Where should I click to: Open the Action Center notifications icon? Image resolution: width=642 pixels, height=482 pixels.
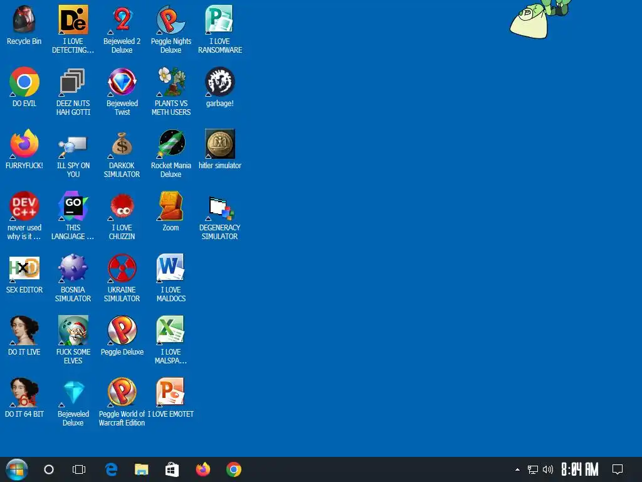click(x=618, y=469)
